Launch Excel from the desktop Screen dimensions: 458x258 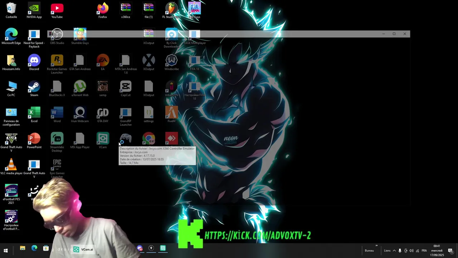pos(34,115)
